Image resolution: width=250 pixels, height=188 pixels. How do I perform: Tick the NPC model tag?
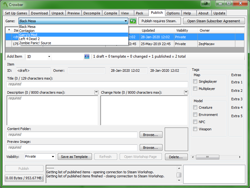195,122
